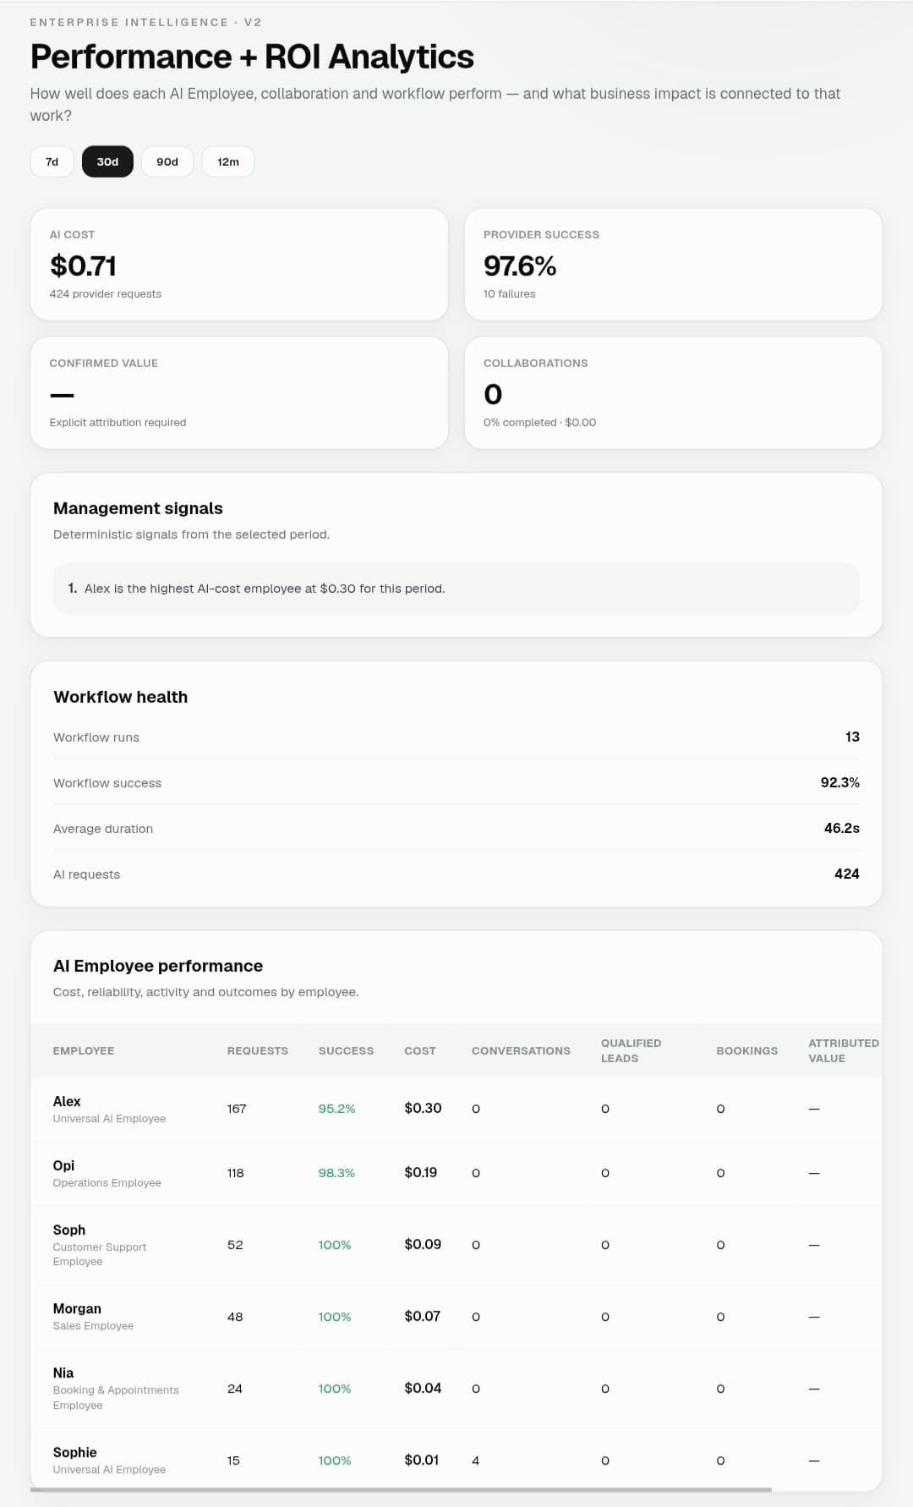Click 'Explicit attribution required' text
This screenshot has width=913, height=1507.
coord(118,422)
